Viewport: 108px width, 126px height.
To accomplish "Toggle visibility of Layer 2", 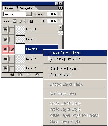I will pos(5,39).
